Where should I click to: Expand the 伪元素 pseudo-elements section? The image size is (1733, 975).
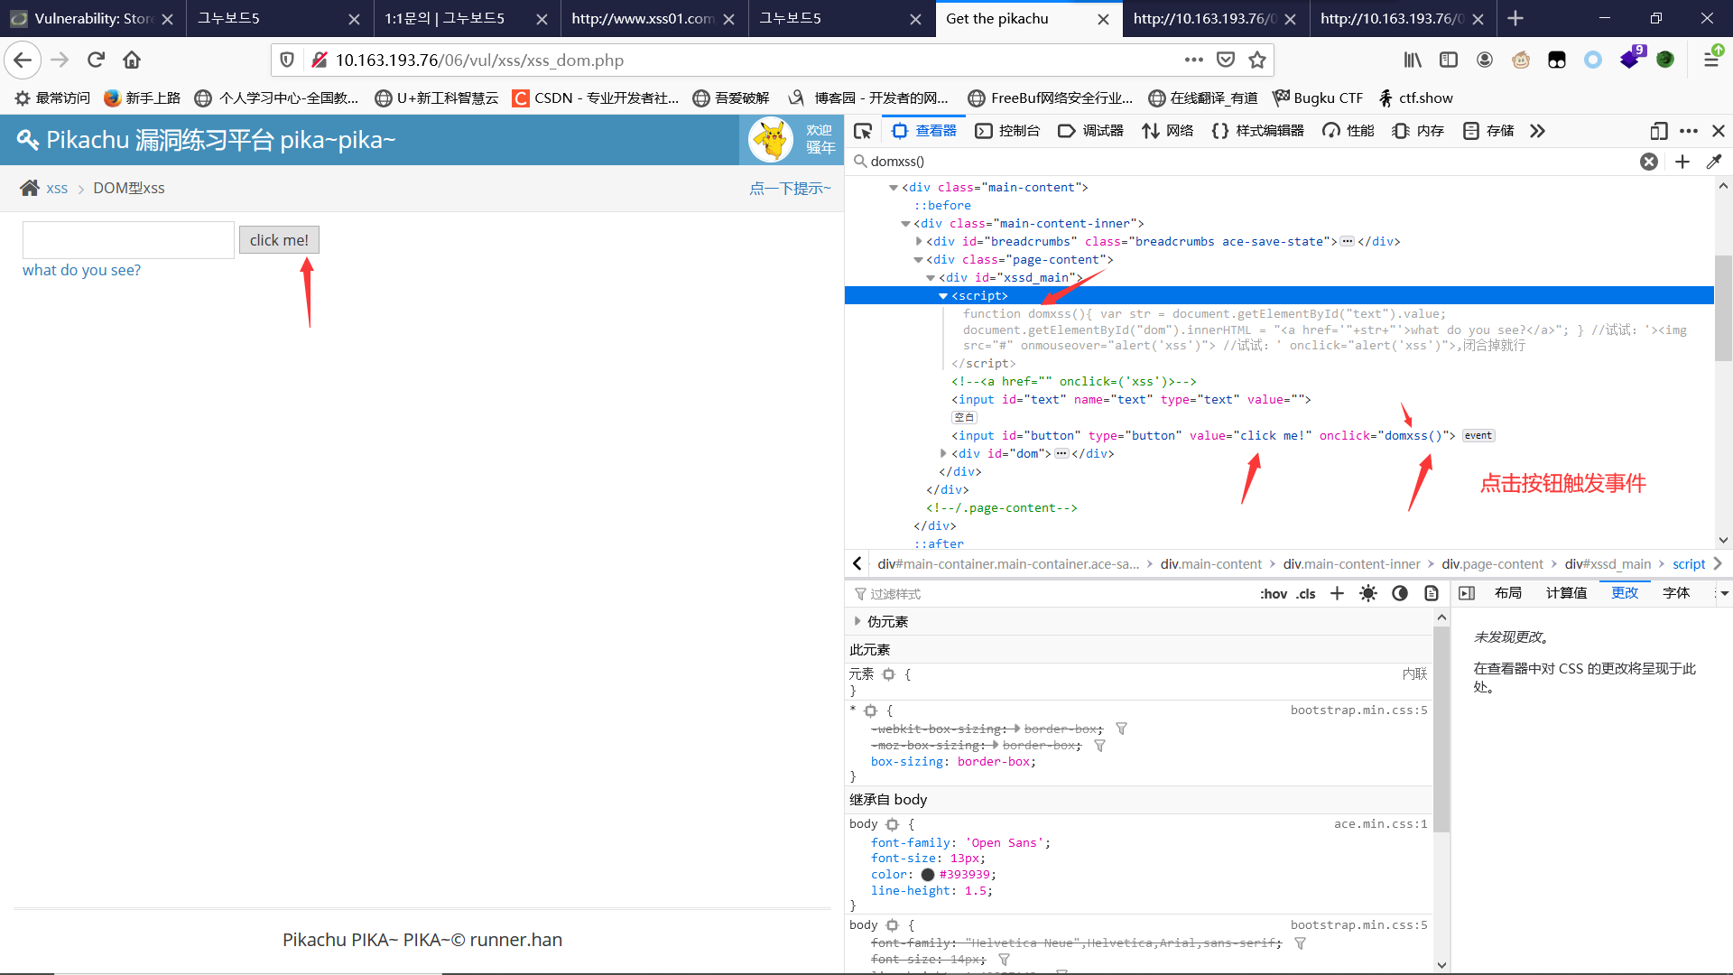pos(857,621)
